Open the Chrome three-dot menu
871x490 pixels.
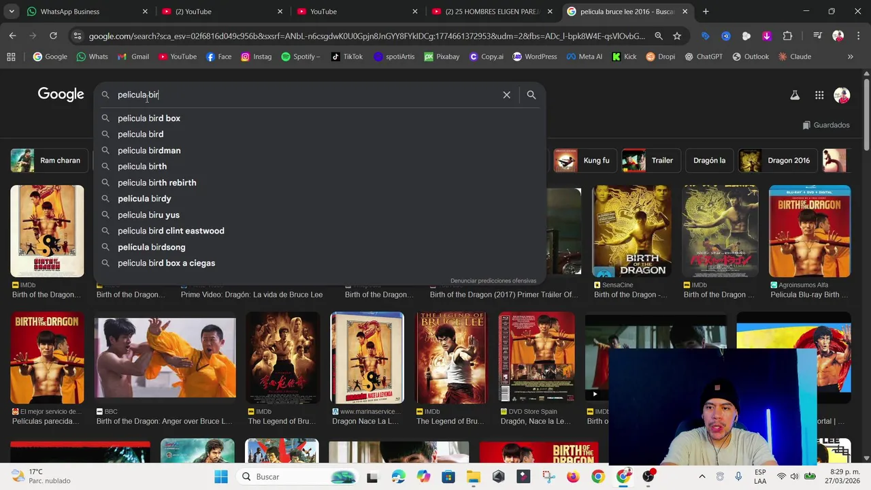point(857,36)
